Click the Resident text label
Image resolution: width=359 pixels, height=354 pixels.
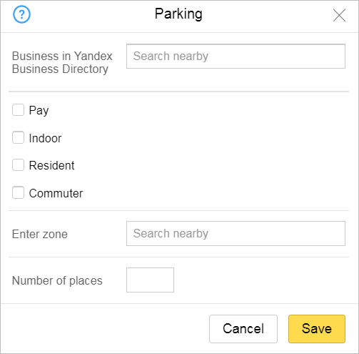tap(51, 165)
